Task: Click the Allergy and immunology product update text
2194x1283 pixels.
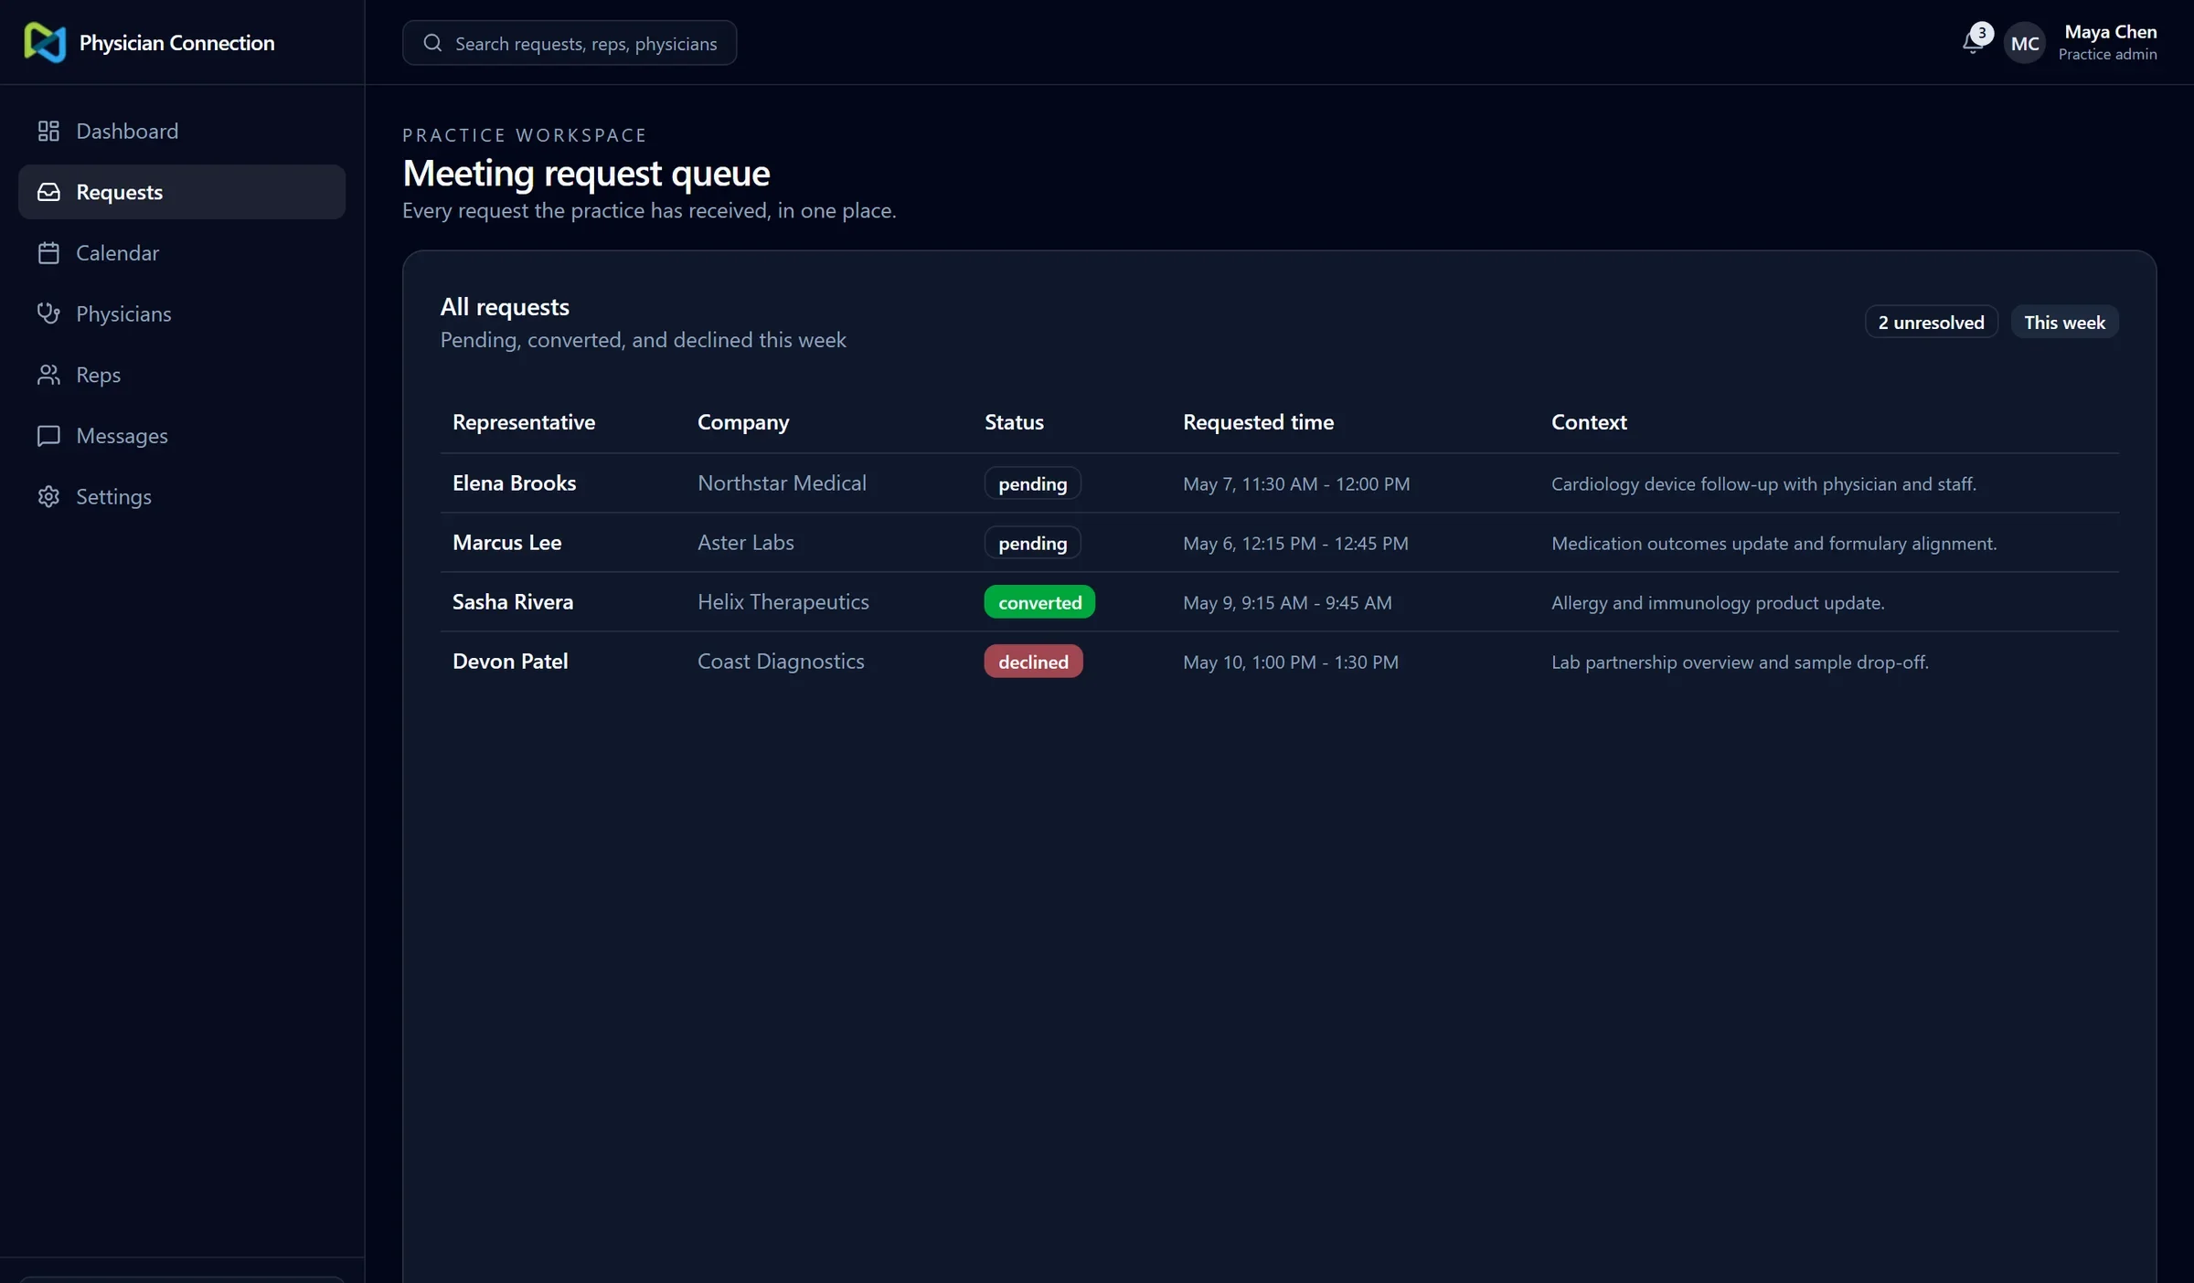Action: point(1718,603)
